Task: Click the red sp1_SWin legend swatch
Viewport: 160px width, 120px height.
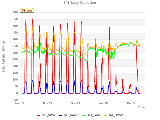Action: 39,115
